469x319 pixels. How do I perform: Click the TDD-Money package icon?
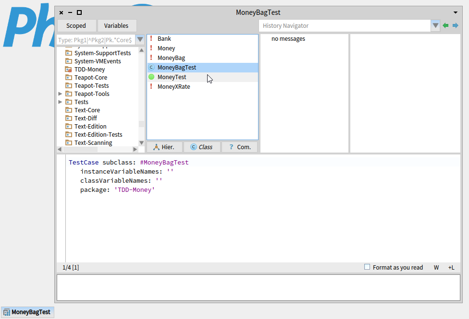[x=69, y=69]
